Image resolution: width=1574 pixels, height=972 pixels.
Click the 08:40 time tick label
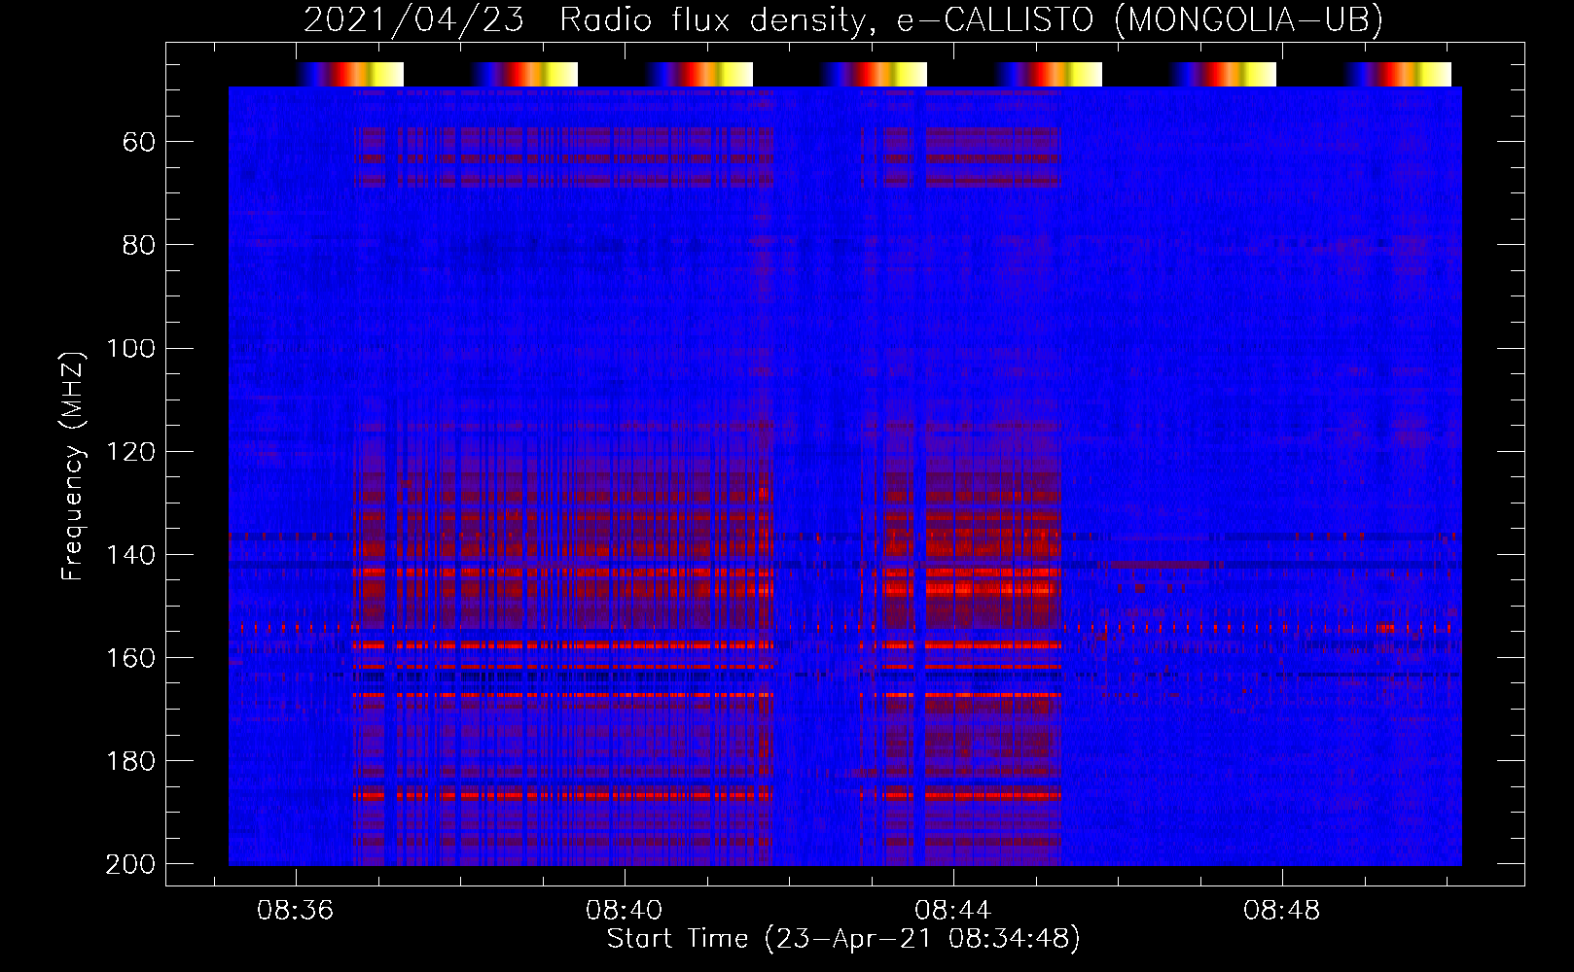[x=624, y=910]
